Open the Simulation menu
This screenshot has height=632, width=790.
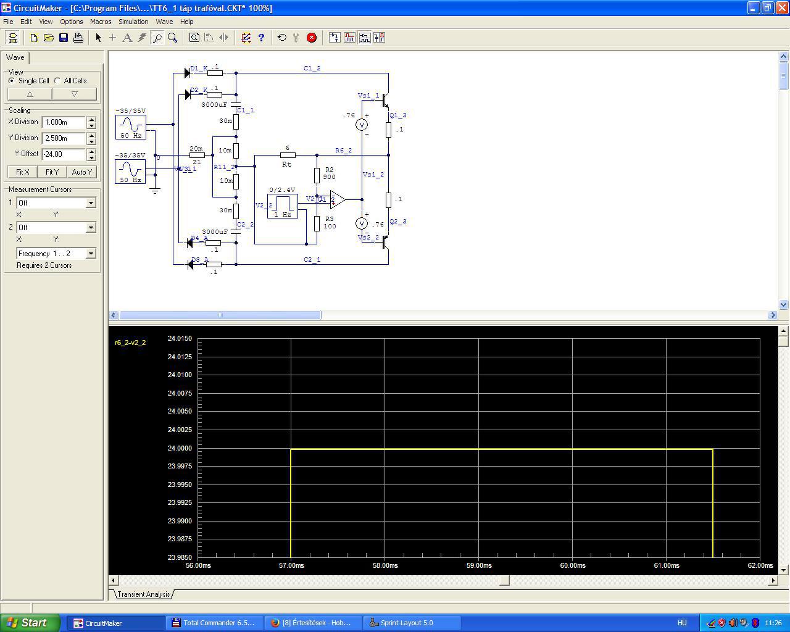133,22
